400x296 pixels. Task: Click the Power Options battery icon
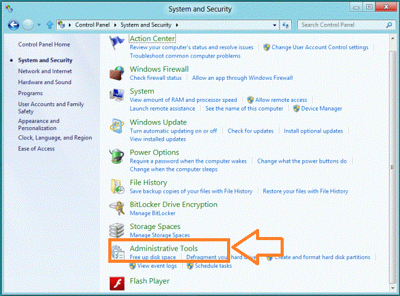click(x=117, y=156)
